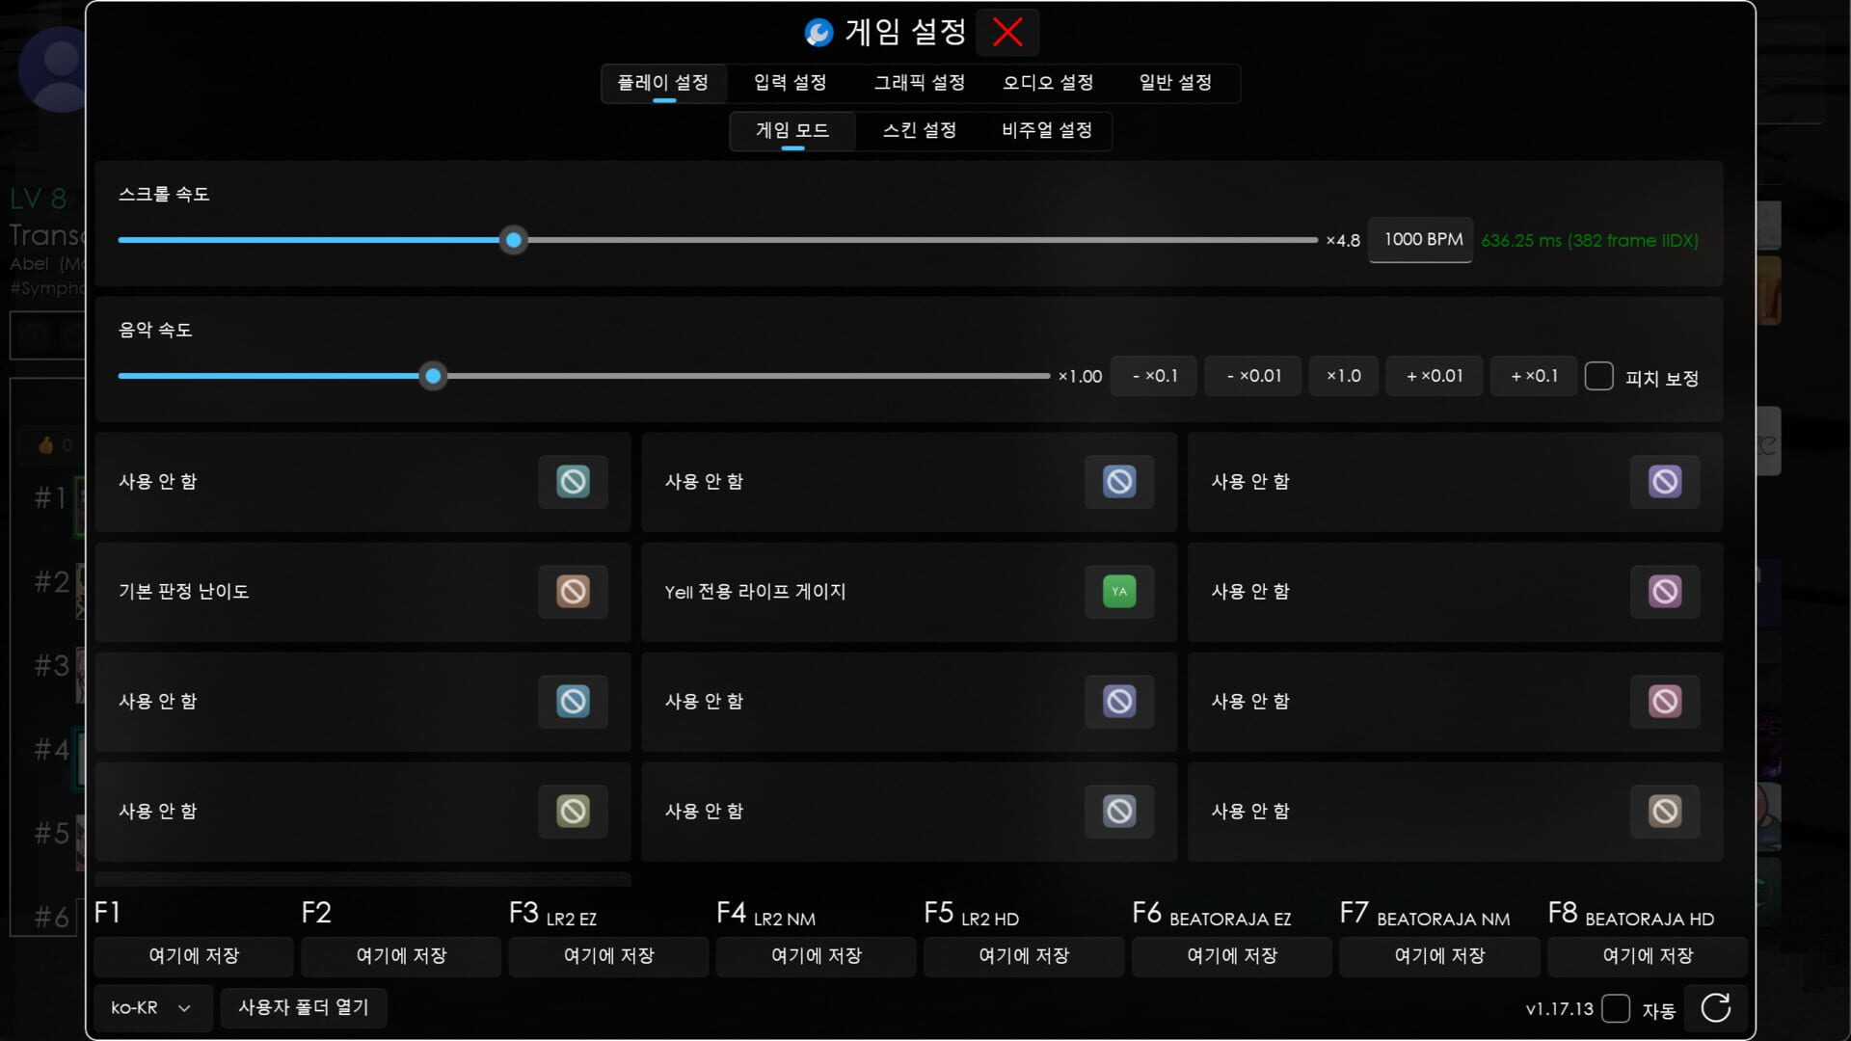Click the v1.17.13 version text
The image size is (1851, 1041).
pyautogui.click(x=1559, y=1009)
